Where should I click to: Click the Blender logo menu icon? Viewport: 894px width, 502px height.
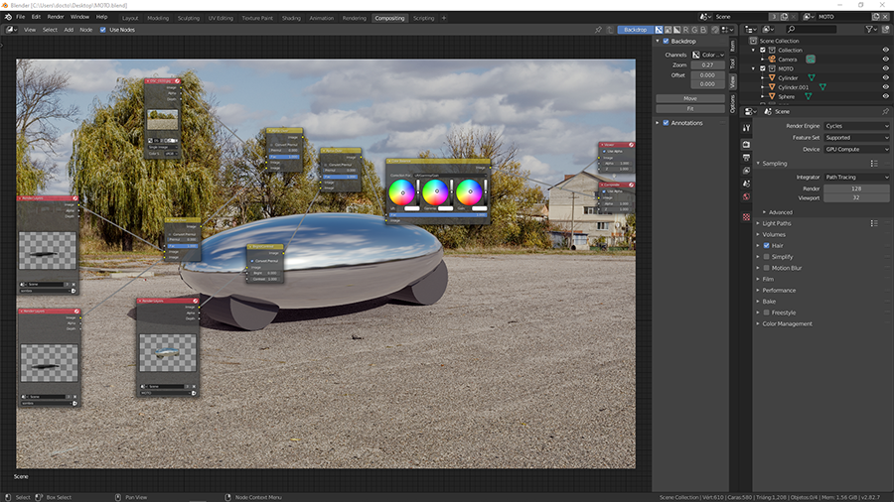pyautogui.click(x=7, y=17)
